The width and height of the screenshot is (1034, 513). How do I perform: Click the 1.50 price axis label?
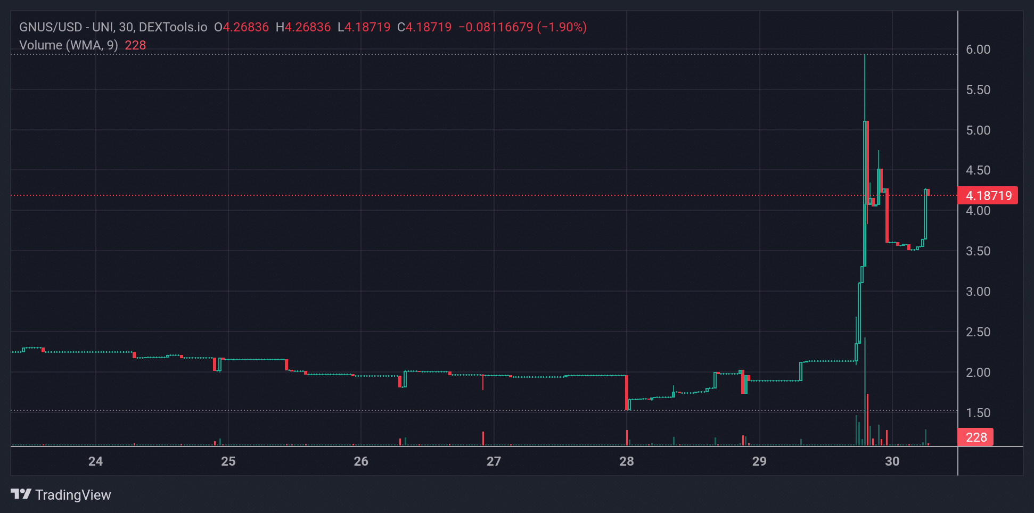coord(978,413)
